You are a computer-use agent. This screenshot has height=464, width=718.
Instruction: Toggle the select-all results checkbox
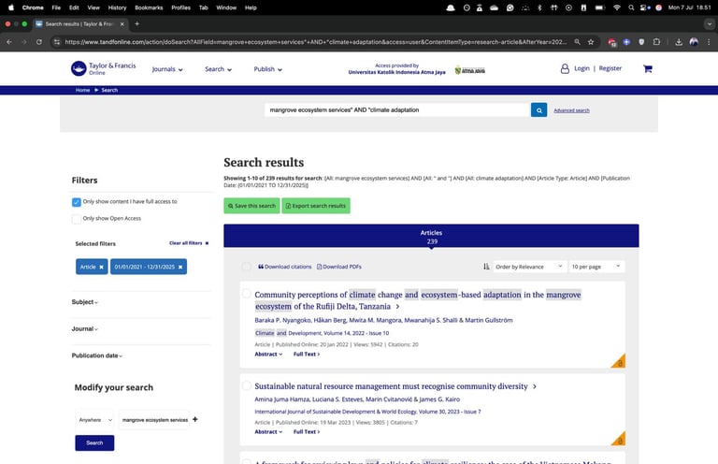(247, 267)
